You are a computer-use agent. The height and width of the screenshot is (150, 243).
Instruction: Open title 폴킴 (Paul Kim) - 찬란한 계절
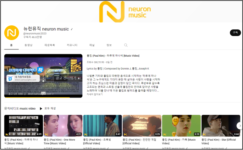coord(139,141)
